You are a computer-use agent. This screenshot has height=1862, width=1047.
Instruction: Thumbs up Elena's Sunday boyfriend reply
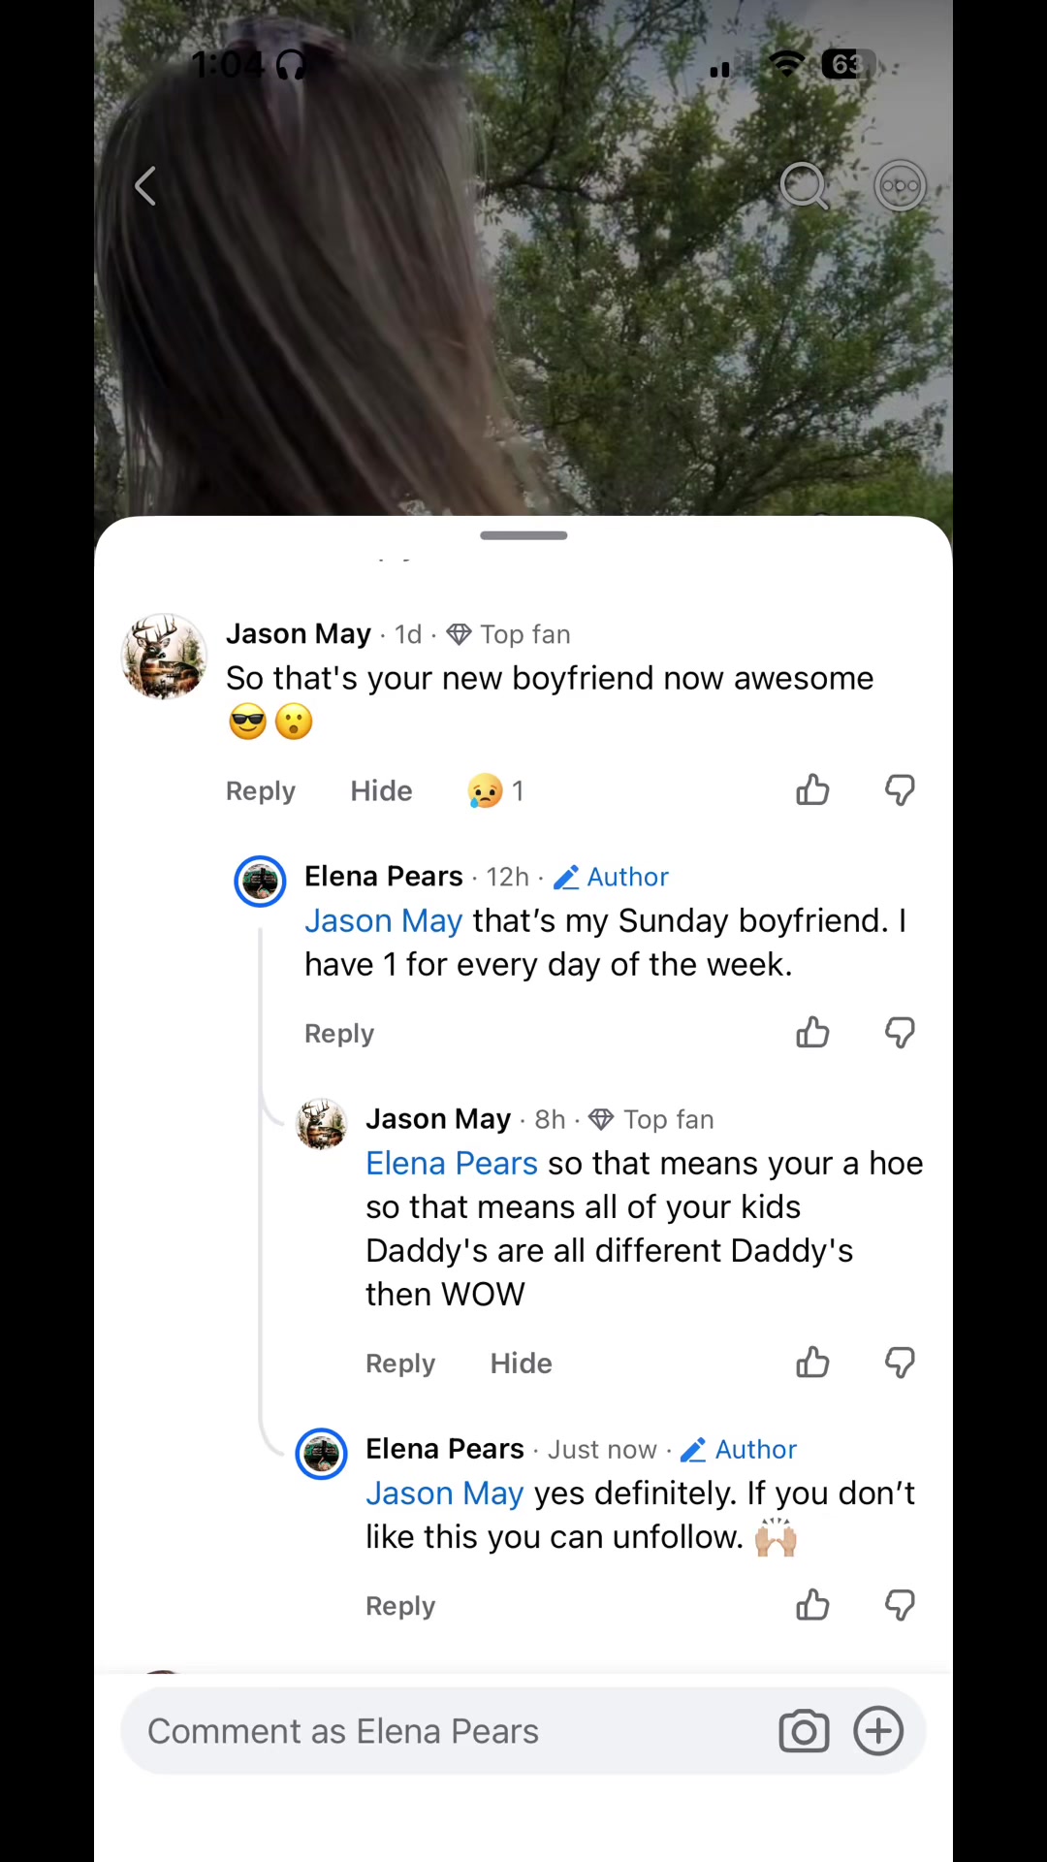(x=812, y=1033)
